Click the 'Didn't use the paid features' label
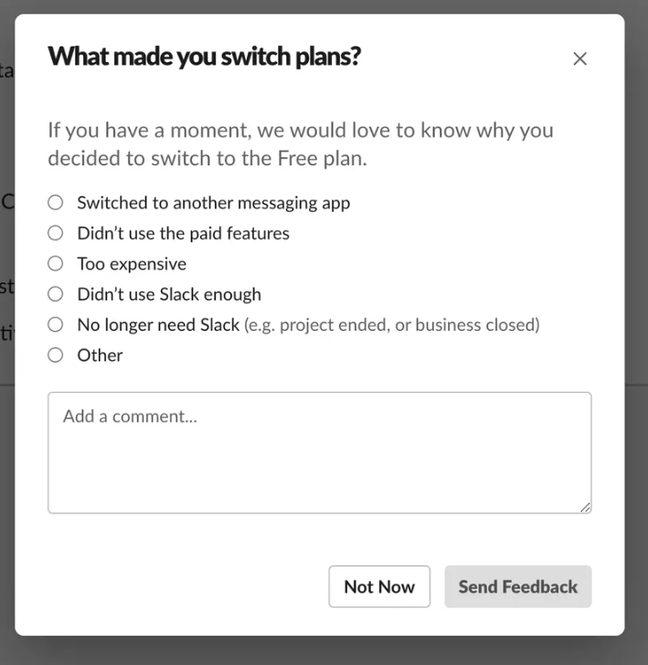Screen dimensions: 648x665 point(183,233)
